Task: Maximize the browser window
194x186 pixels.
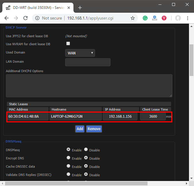Action: click(174, 5)
